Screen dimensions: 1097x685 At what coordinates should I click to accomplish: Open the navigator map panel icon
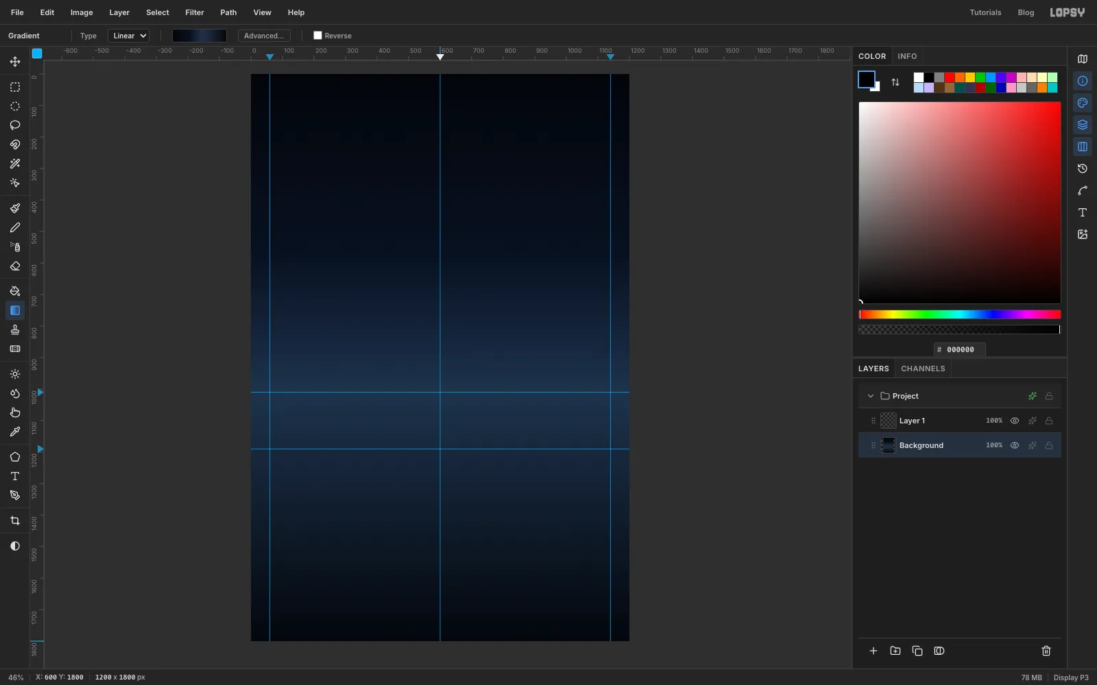coord(1083,59)
